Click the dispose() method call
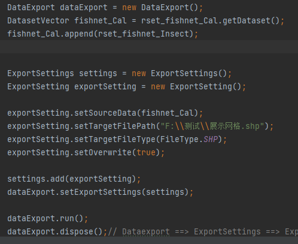The image size is (298, 244). click(x=81, y=232)
